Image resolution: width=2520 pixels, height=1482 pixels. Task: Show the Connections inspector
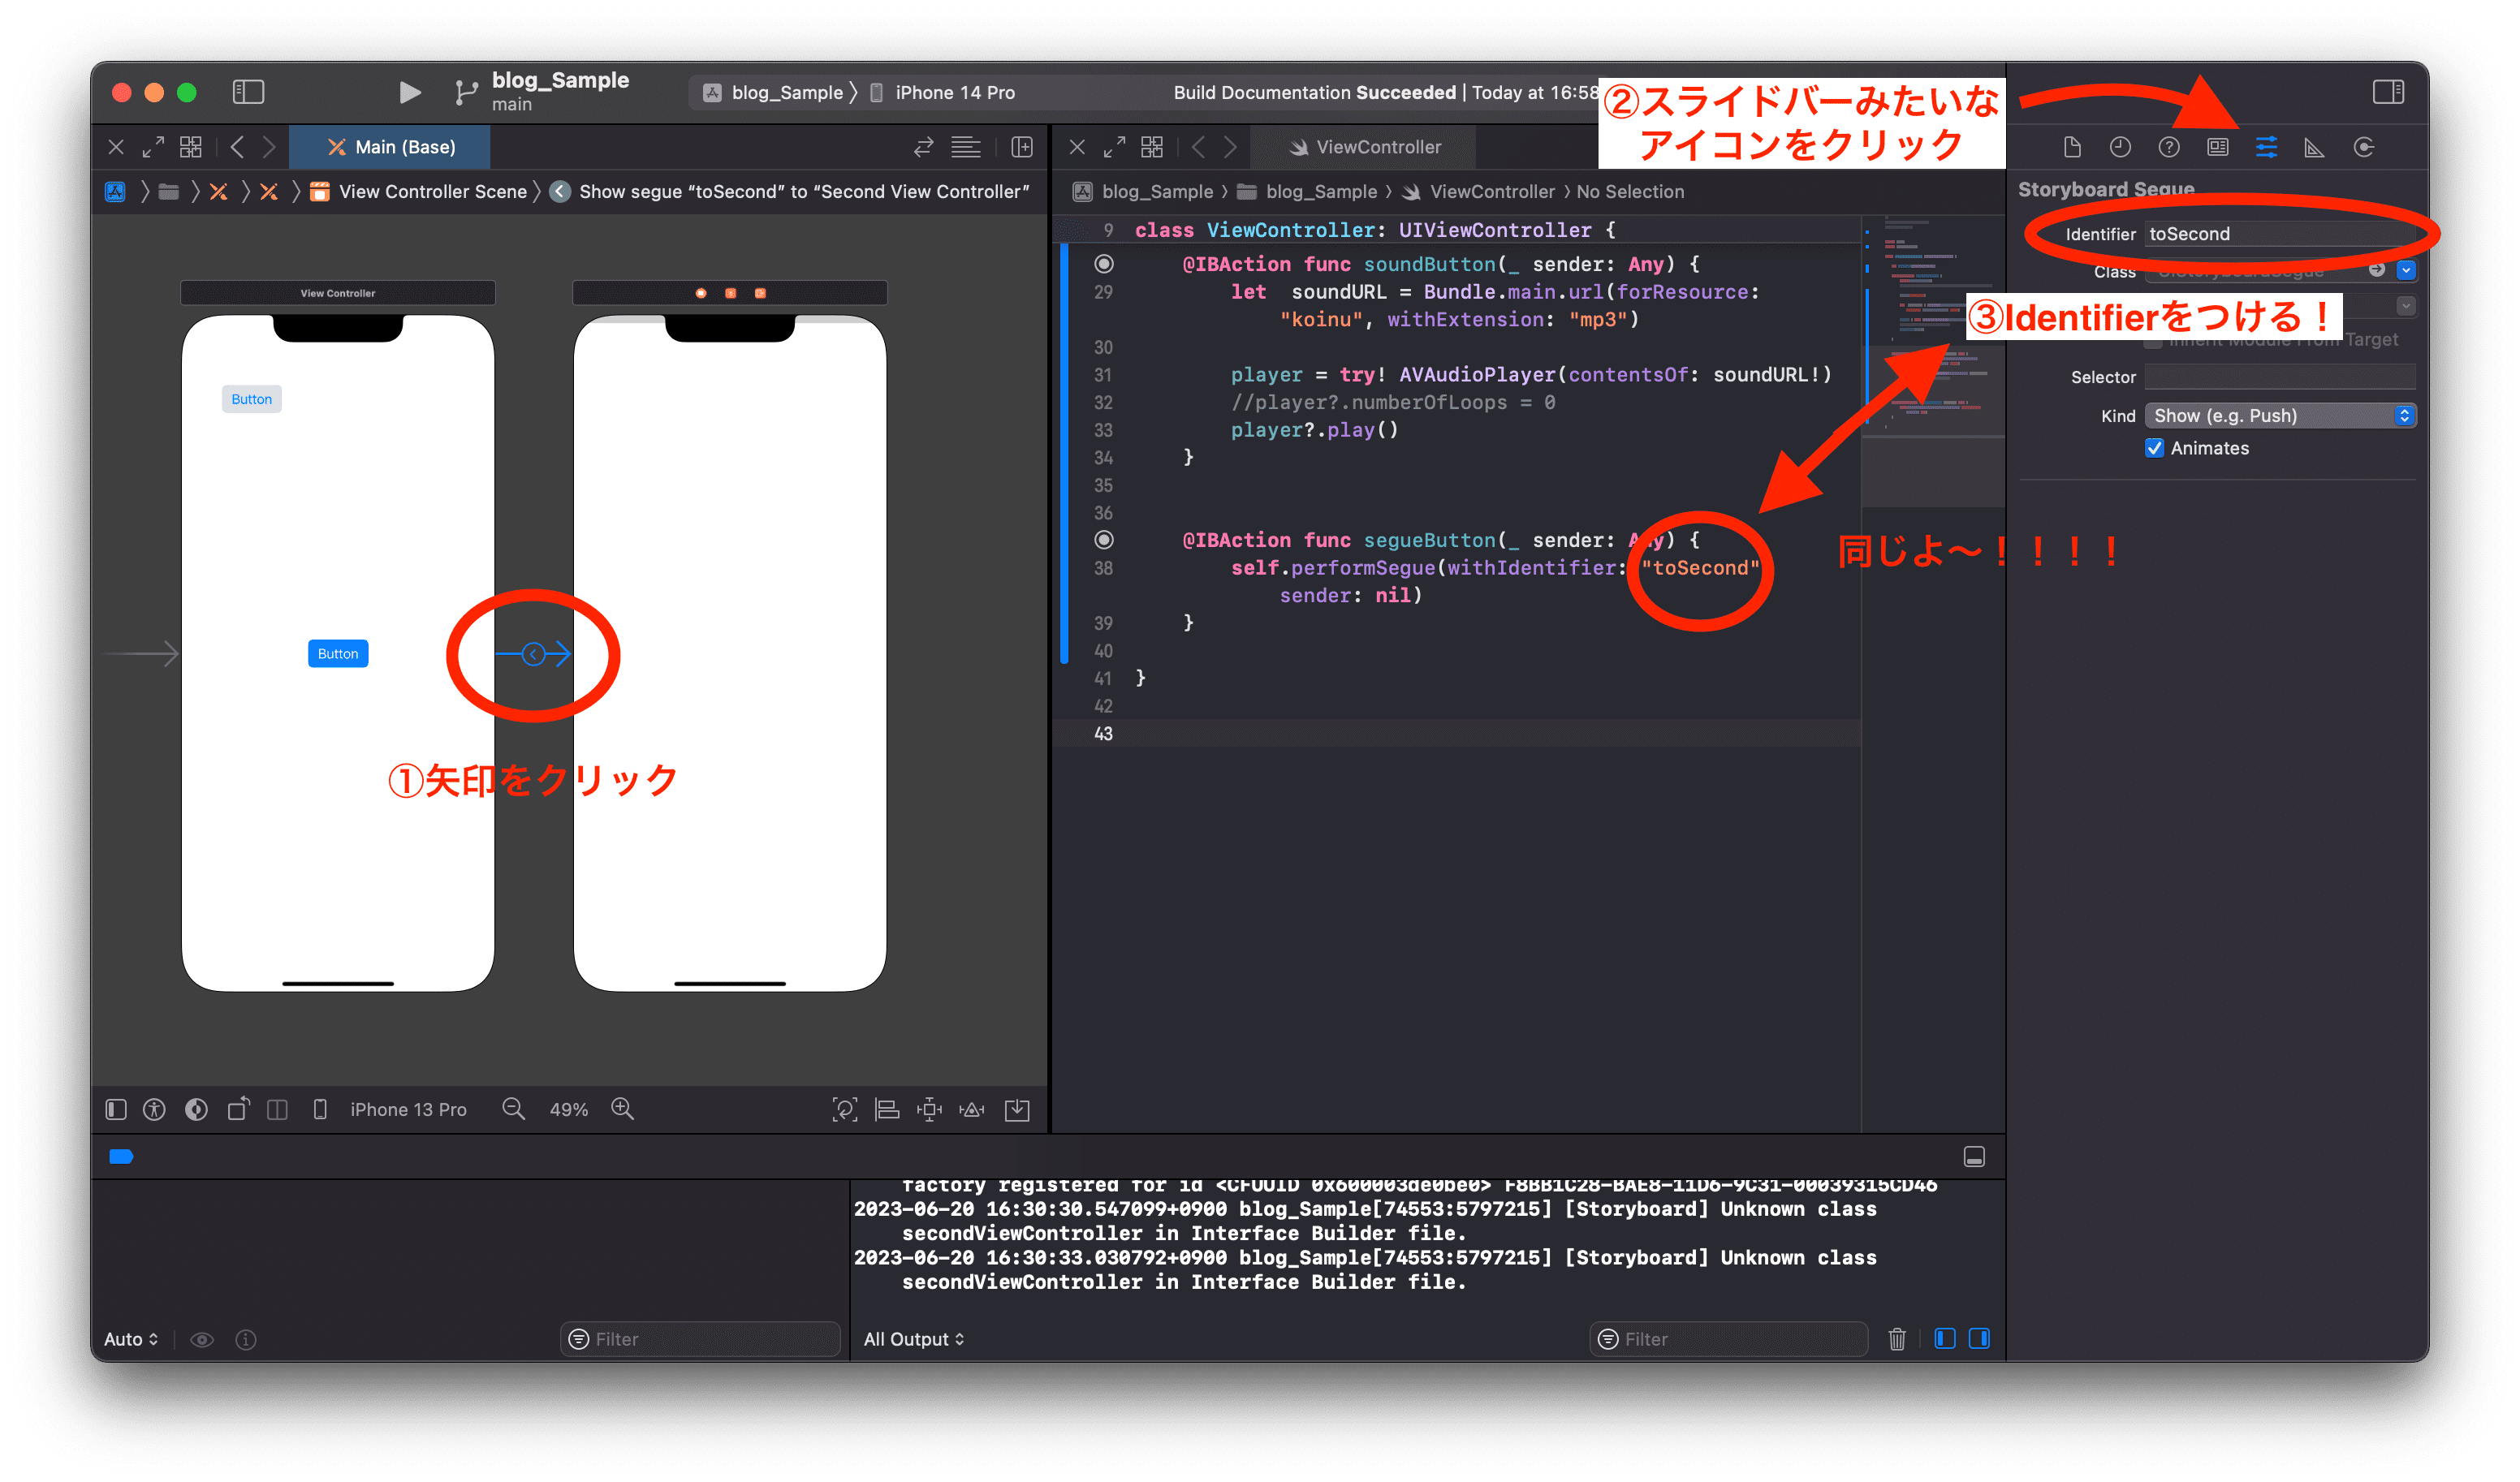pyautogui.click(x=2363, y=147)
